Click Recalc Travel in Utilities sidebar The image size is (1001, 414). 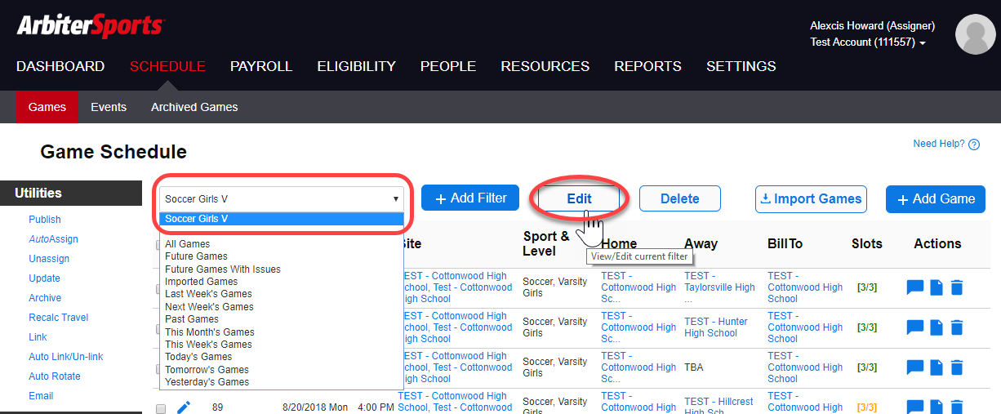pyautogui.click(x=59, y=318)
